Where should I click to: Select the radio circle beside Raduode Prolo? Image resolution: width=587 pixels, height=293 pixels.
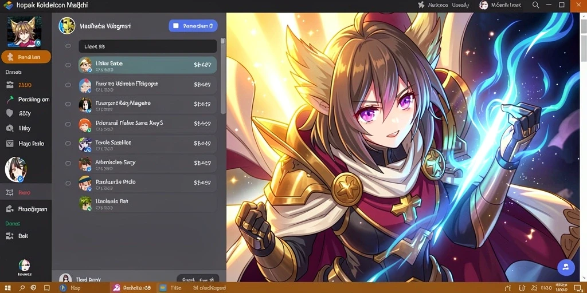tap(68, 183)
